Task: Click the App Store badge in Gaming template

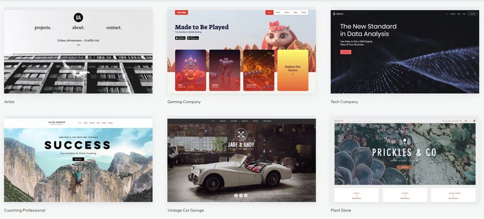Action: 180,38
